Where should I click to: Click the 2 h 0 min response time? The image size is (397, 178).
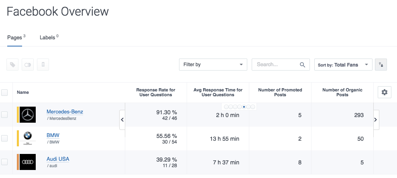(228, 115)
